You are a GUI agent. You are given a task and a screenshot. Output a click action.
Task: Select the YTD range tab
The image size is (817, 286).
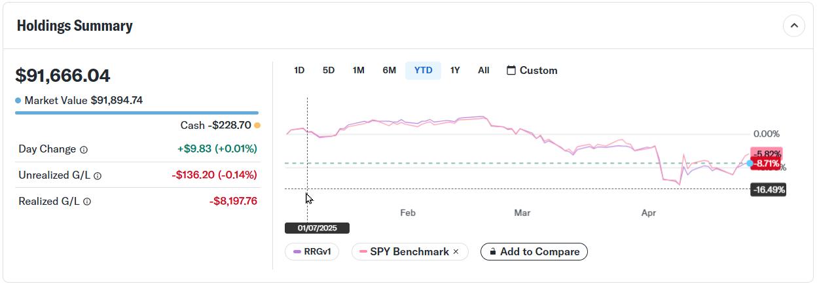pos(423,70)
